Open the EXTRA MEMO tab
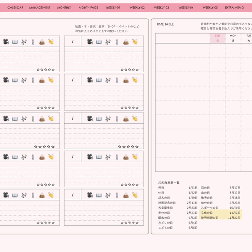Screen dimensions: 252x252 (234, 8)
